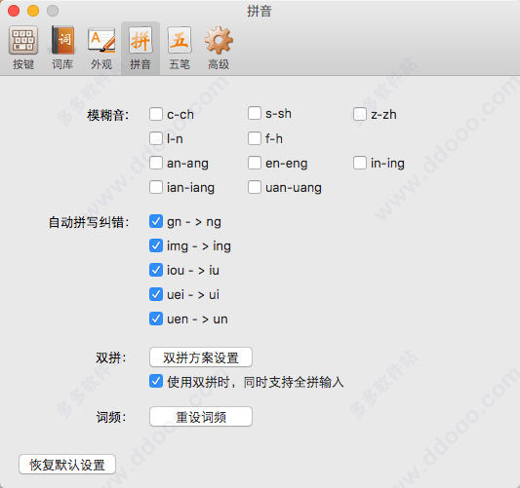Screen dimensions: 520x488
Task: Enable the c-ch fuzzy pinyin checkbox
Action: coord(156,114)
